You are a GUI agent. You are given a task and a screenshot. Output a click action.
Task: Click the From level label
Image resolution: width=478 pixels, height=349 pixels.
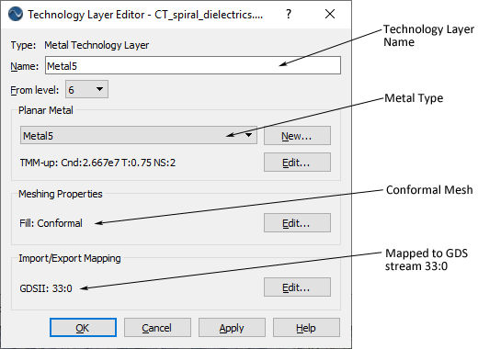click(34, 90)
